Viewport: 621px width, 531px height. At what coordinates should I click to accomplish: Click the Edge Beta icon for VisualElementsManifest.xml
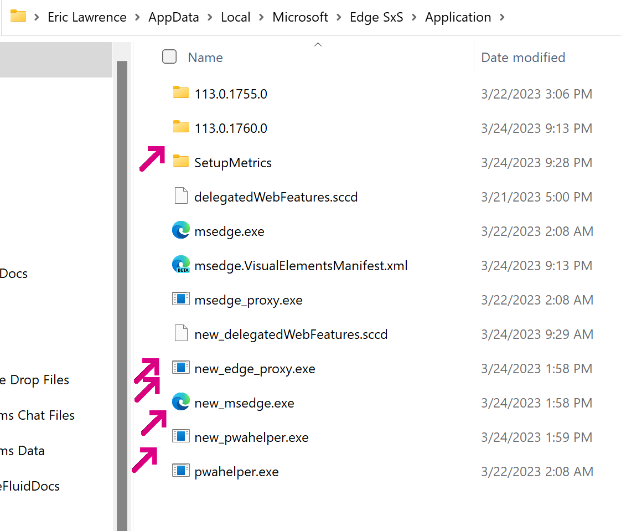(181, 265)
